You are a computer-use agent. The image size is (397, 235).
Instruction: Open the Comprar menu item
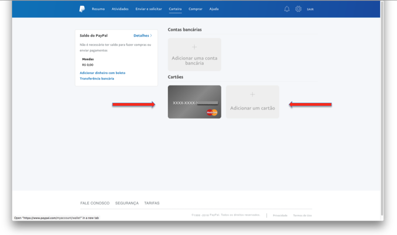(x=196, y=9)
